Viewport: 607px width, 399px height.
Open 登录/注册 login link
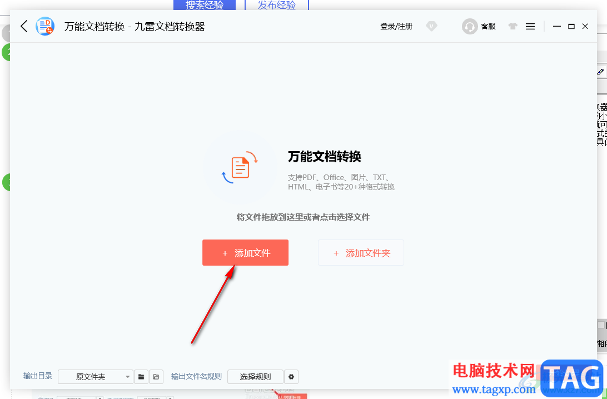[x=396, y=26]
